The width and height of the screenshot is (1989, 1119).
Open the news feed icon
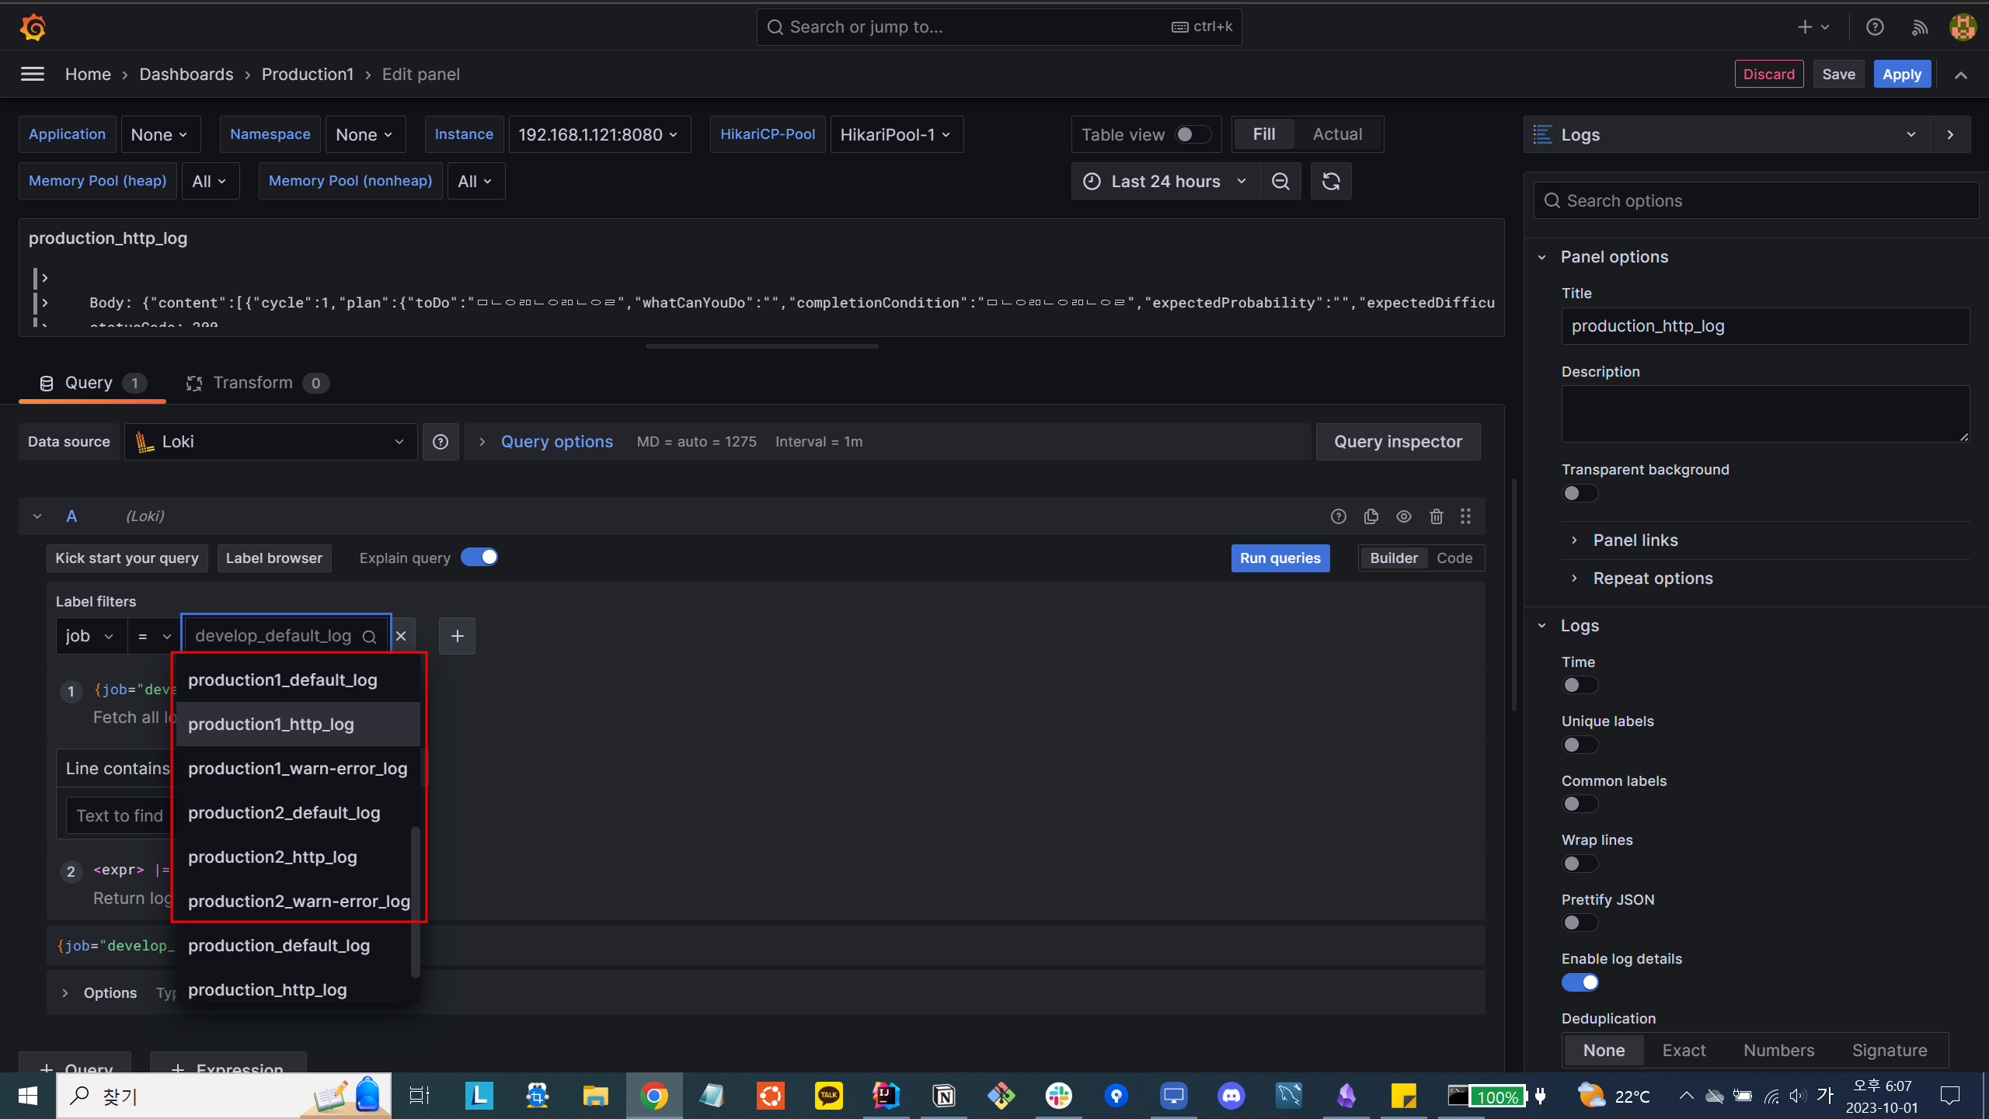tap(1920, 27)
